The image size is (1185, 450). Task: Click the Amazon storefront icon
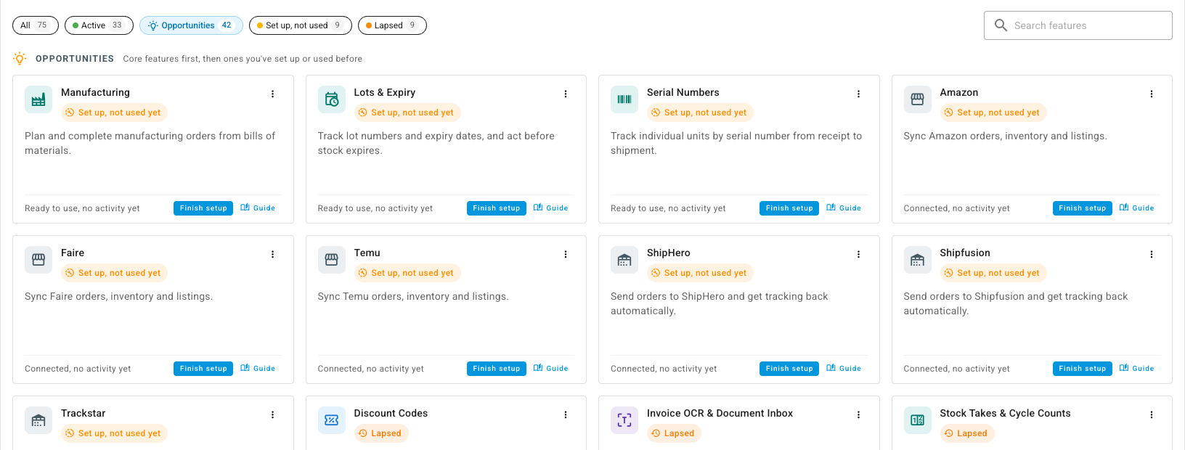coord(918,99)
